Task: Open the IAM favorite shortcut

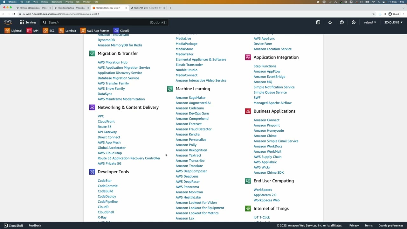Action: [x=33, y=31]
